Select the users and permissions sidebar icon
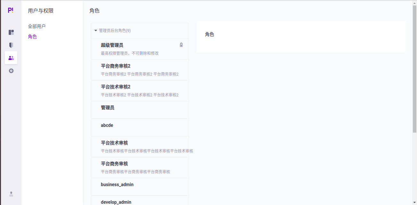Viewport: 417px width, 205px height. click(11, 58)
